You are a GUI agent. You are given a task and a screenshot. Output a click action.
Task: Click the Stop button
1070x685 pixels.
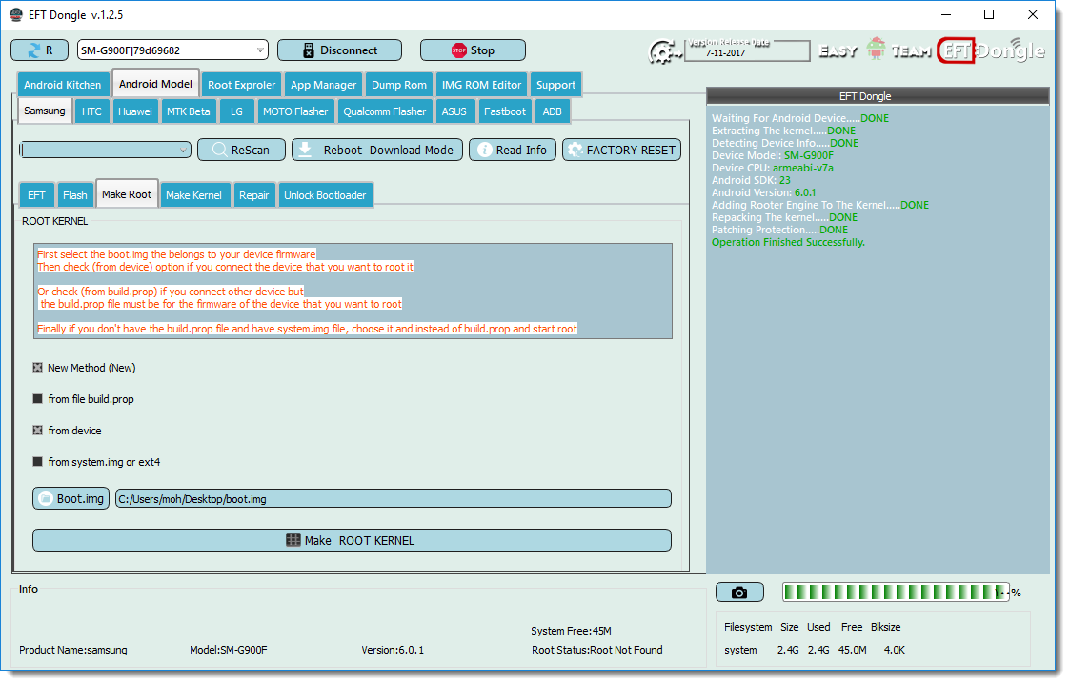pos(473,50)
